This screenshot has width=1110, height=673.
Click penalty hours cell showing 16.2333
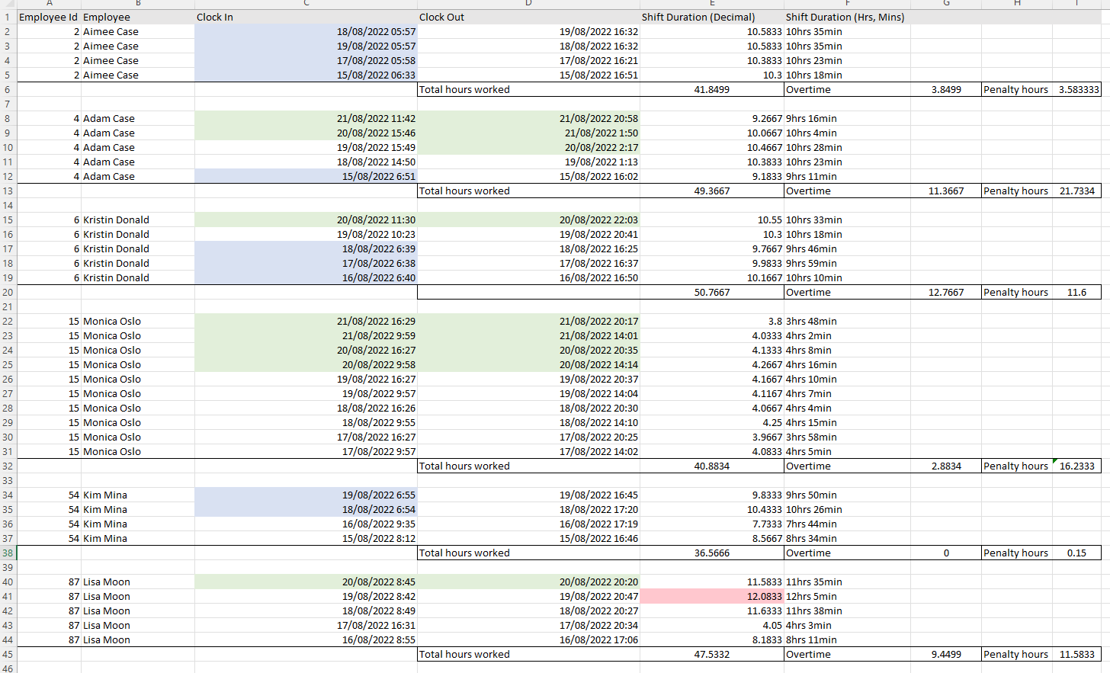(x=1076, y=466)
